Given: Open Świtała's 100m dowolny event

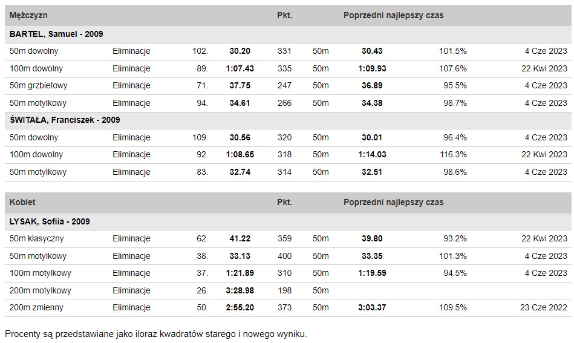Looking at the screenshot, I should point(36,155).
